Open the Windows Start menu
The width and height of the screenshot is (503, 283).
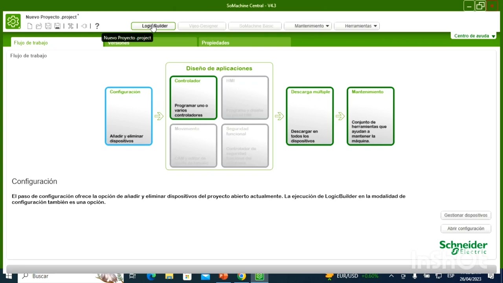coord(9,276)
